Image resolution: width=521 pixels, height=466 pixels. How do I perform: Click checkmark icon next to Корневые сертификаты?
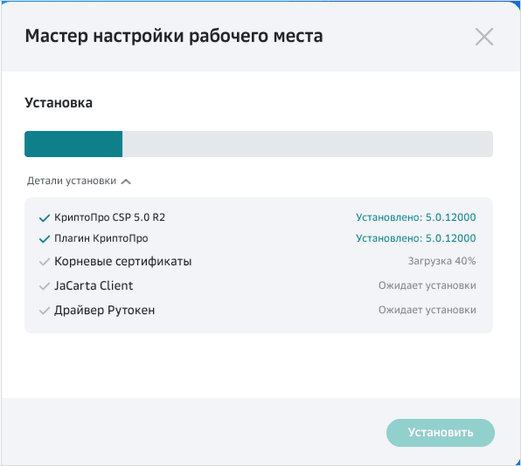click(45, 262)
